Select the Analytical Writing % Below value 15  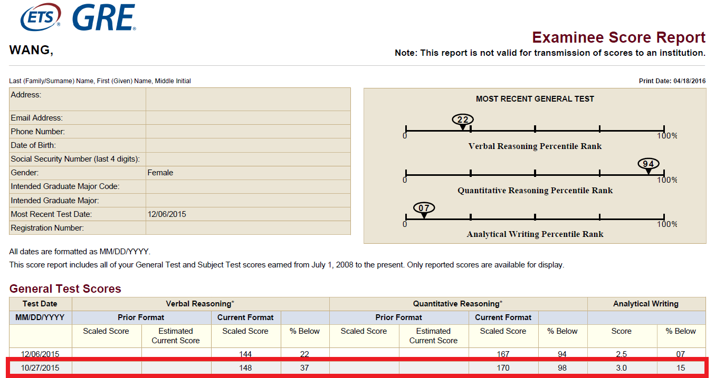point(681,368)
